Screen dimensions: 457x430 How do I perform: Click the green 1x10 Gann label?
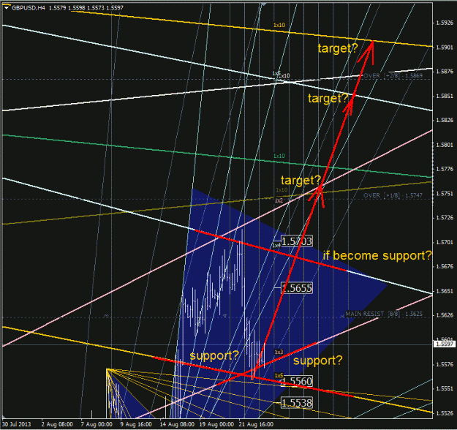tap(279, 156)
